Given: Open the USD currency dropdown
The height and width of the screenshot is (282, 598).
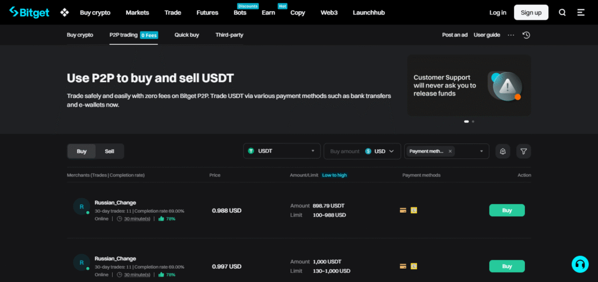Looking at the screenshot, I should click(x=380, y=151).
